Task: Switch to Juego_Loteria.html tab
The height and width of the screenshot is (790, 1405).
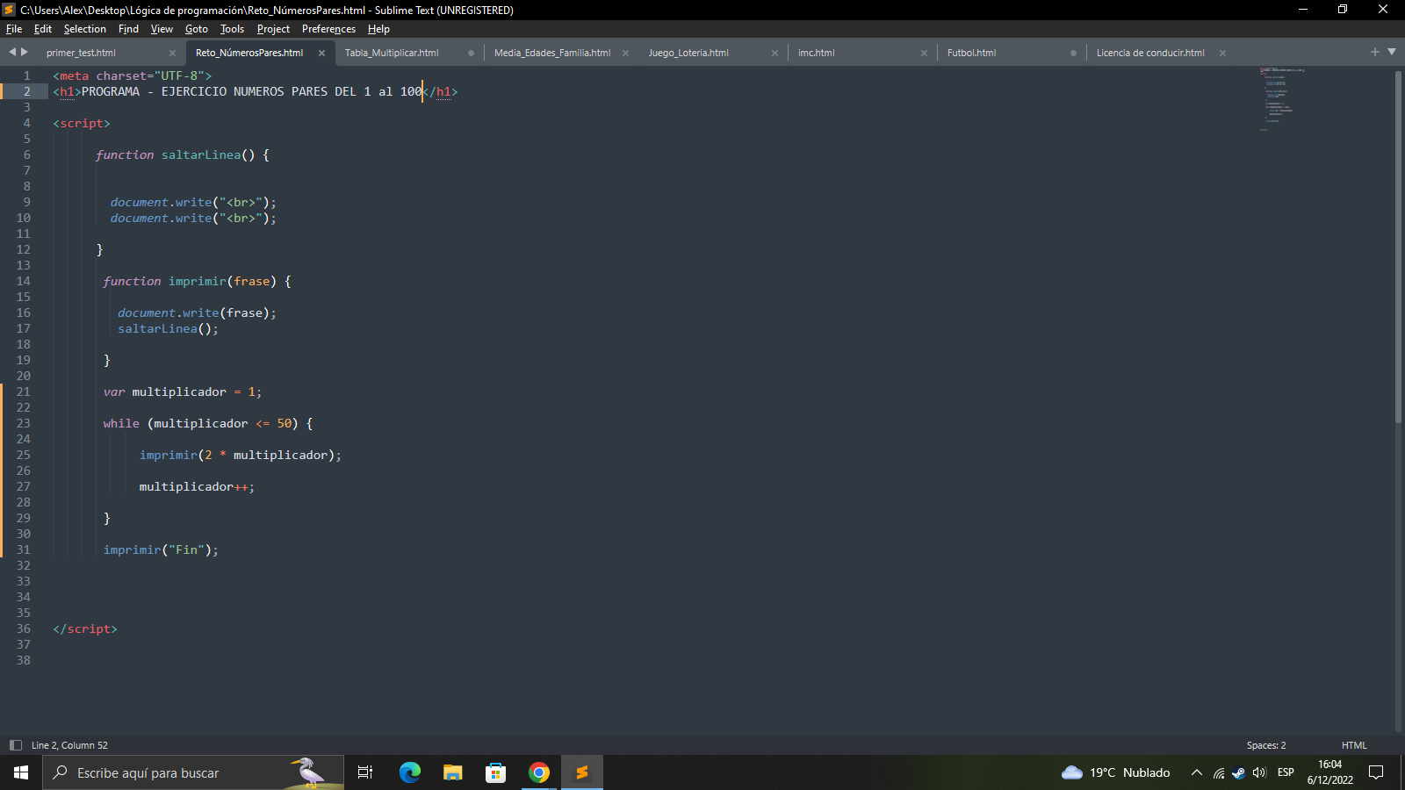Action: point(688,53)
